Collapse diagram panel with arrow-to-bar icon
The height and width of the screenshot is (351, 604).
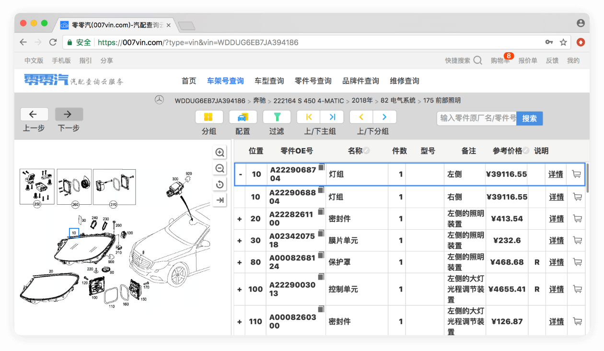tap(220, 200)
